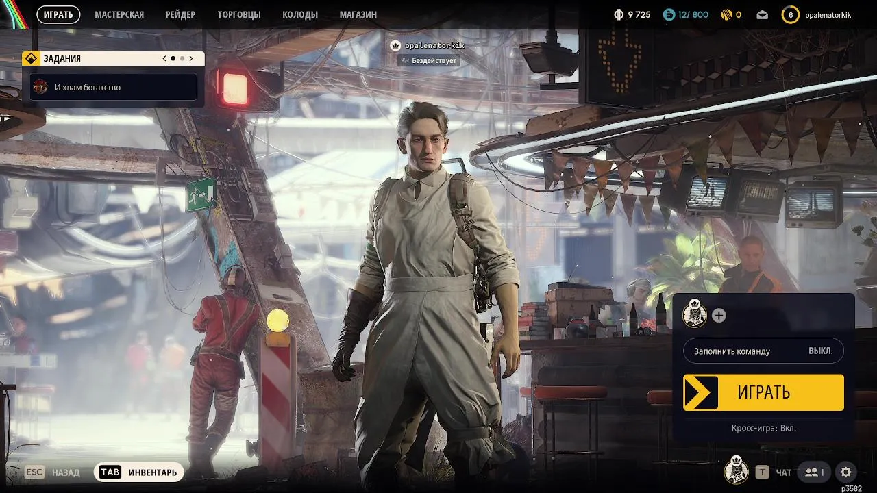Go to next quest page arrow

[x=191, y=59]
